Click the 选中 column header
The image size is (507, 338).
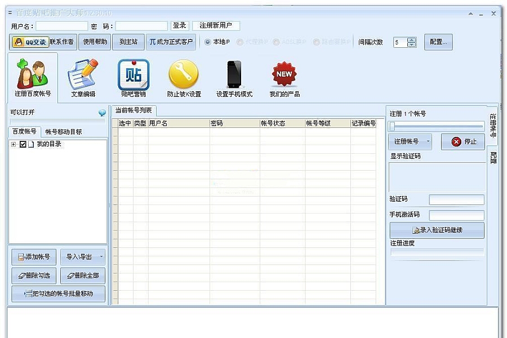126,123
